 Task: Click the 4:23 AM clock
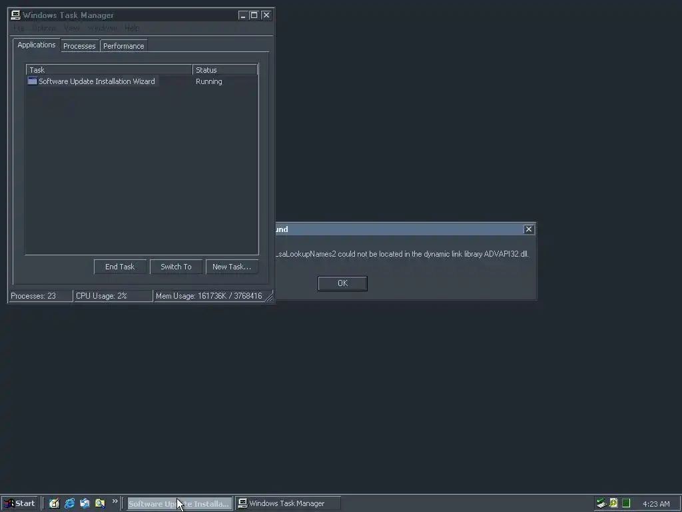coord(656,504)
